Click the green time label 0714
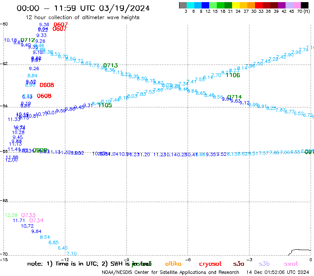The image size is (314, 276). 235,97
